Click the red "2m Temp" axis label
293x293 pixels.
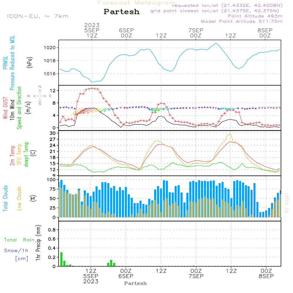pyautogui.click(x=12, y=155)
